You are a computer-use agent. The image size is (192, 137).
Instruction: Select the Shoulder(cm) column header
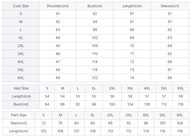58,6
